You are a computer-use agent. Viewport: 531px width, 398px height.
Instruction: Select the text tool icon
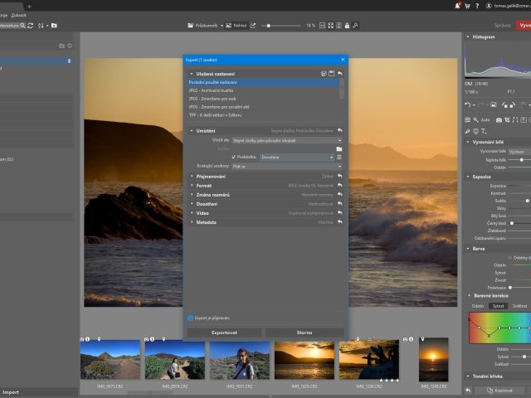(484, 131)
